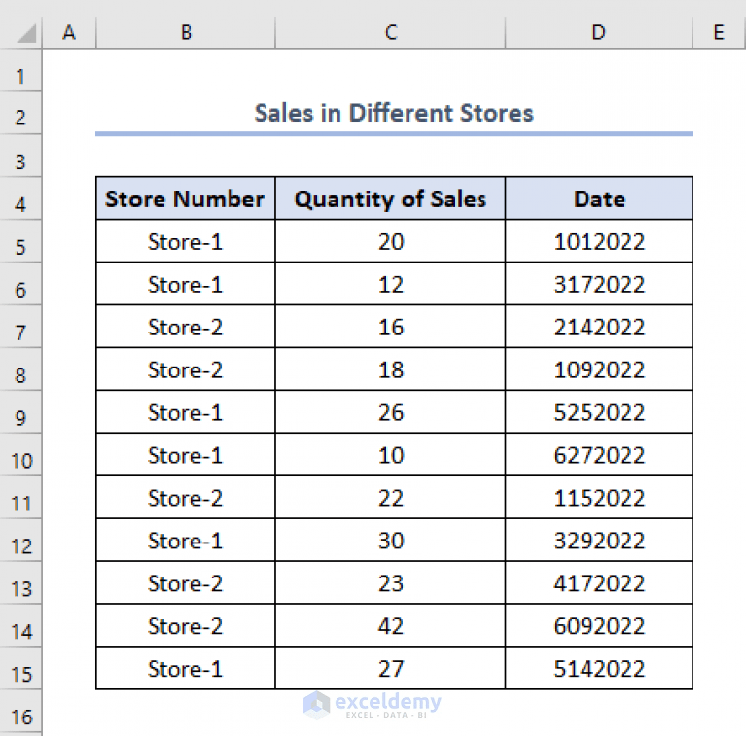Click date cell 5252022

[599, 412]
